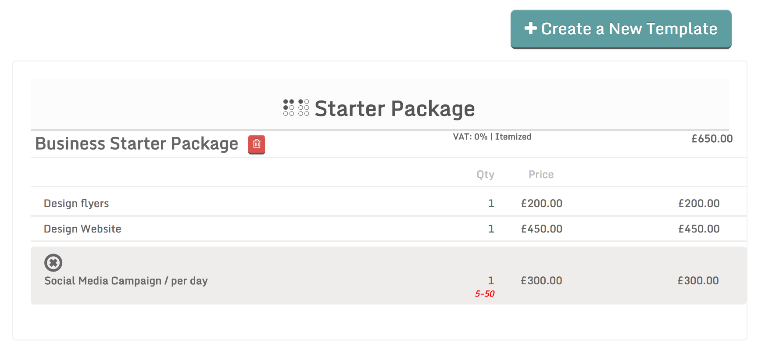Select the Design Website item name

pyautogui.click(x=82, y=229)
